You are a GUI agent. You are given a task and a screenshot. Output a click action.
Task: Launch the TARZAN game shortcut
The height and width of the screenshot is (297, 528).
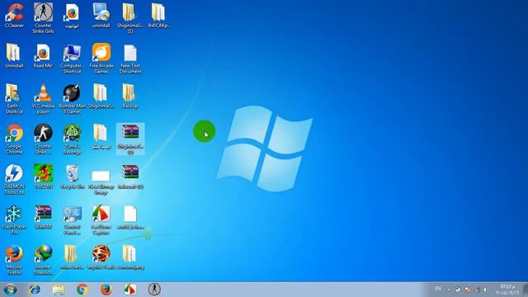pos(43,176)
